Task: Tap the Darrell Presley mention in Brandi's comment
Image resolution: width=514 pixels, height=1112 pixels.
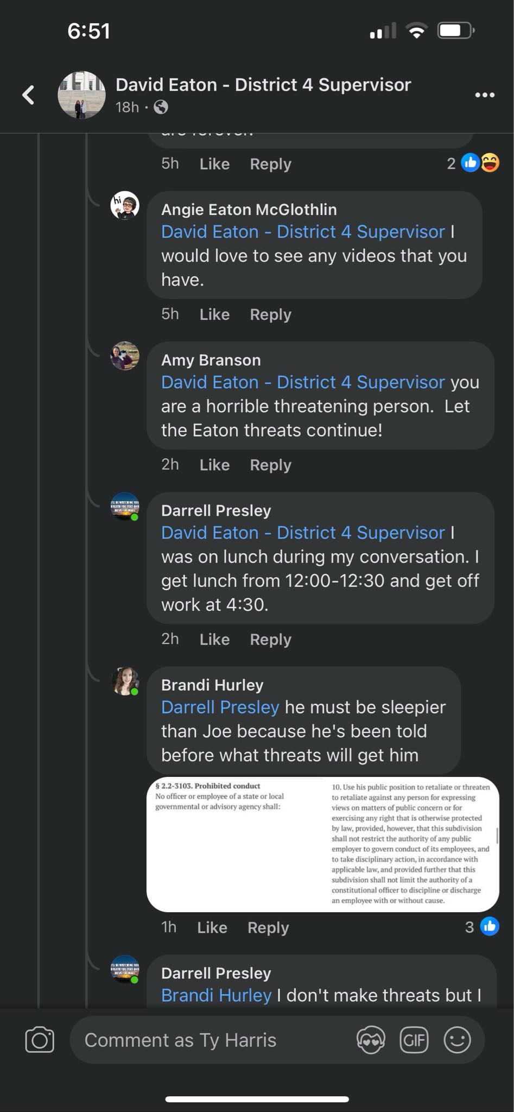Action: 220,707
